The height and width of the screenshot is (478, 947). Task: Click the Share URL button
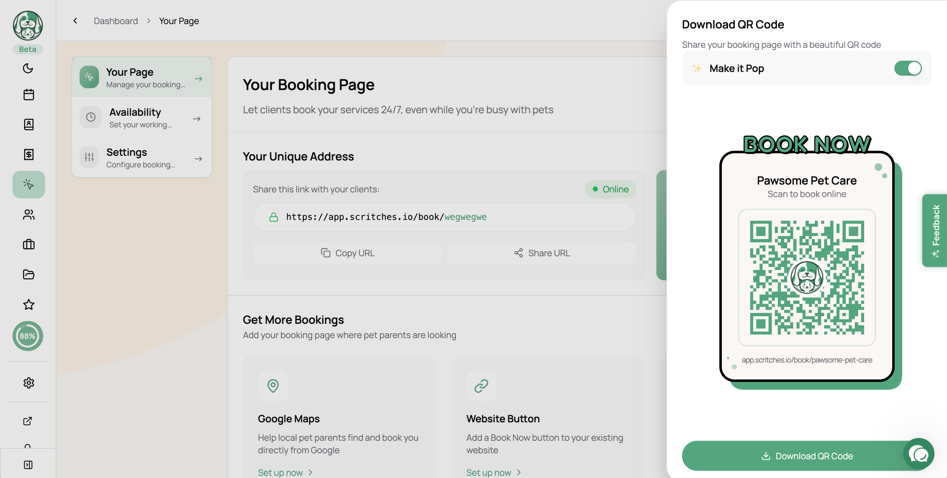[x=542, y=253]
